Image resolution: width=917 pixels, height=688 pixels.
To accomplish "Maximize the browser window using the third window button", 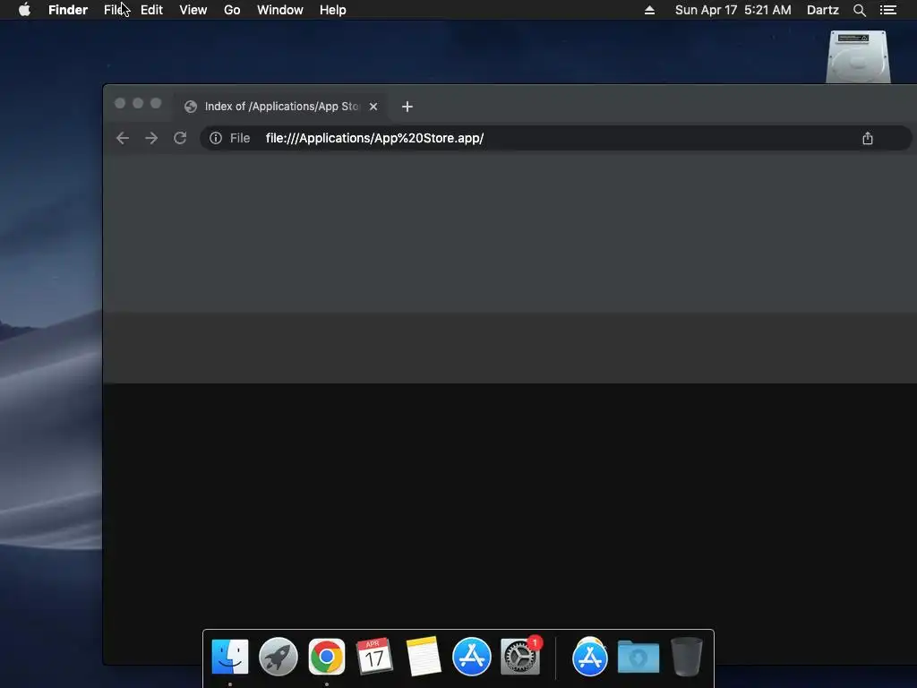I will (x=156, y=103).
